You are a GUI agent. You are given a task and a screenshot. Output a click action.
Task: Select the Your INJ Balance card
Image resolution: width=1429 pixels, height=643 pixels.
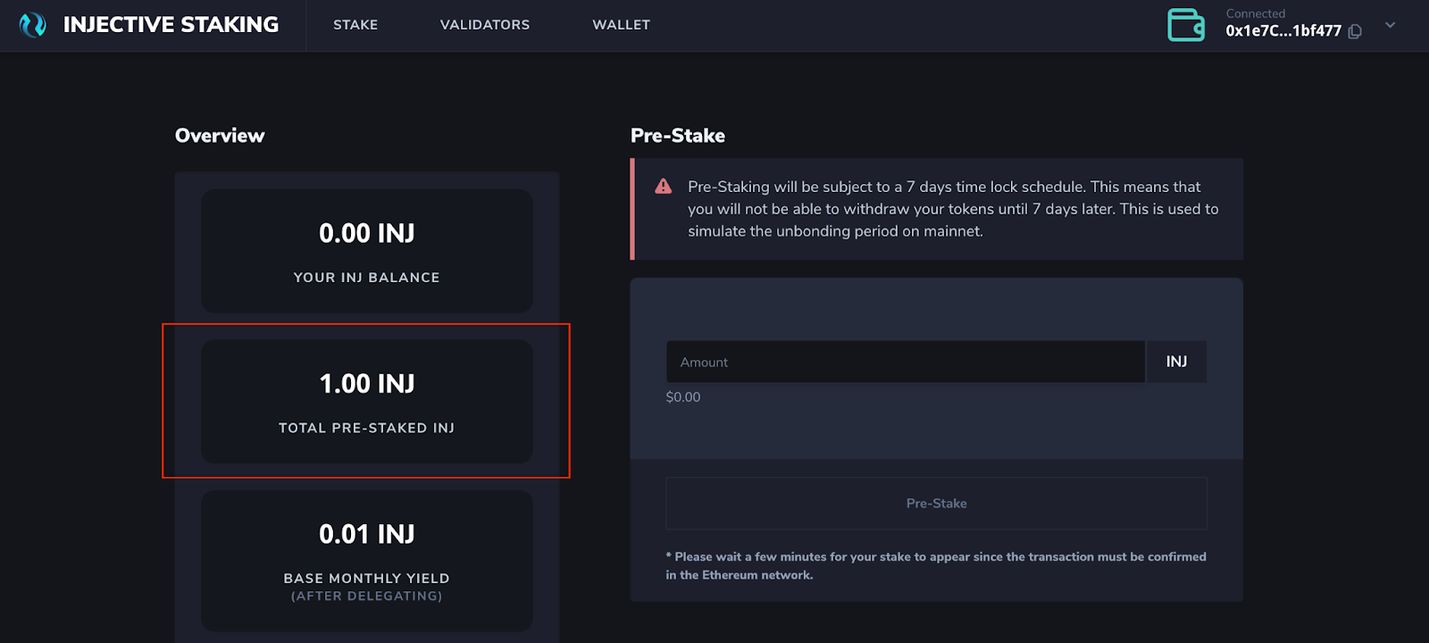(367, 251)
